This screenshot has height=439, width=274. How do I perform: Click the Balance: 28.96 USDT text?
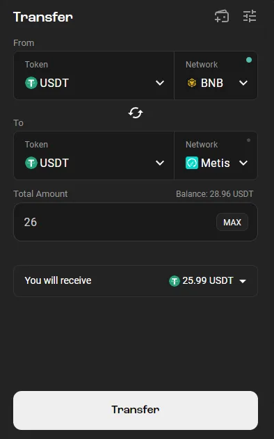[214, 193]
